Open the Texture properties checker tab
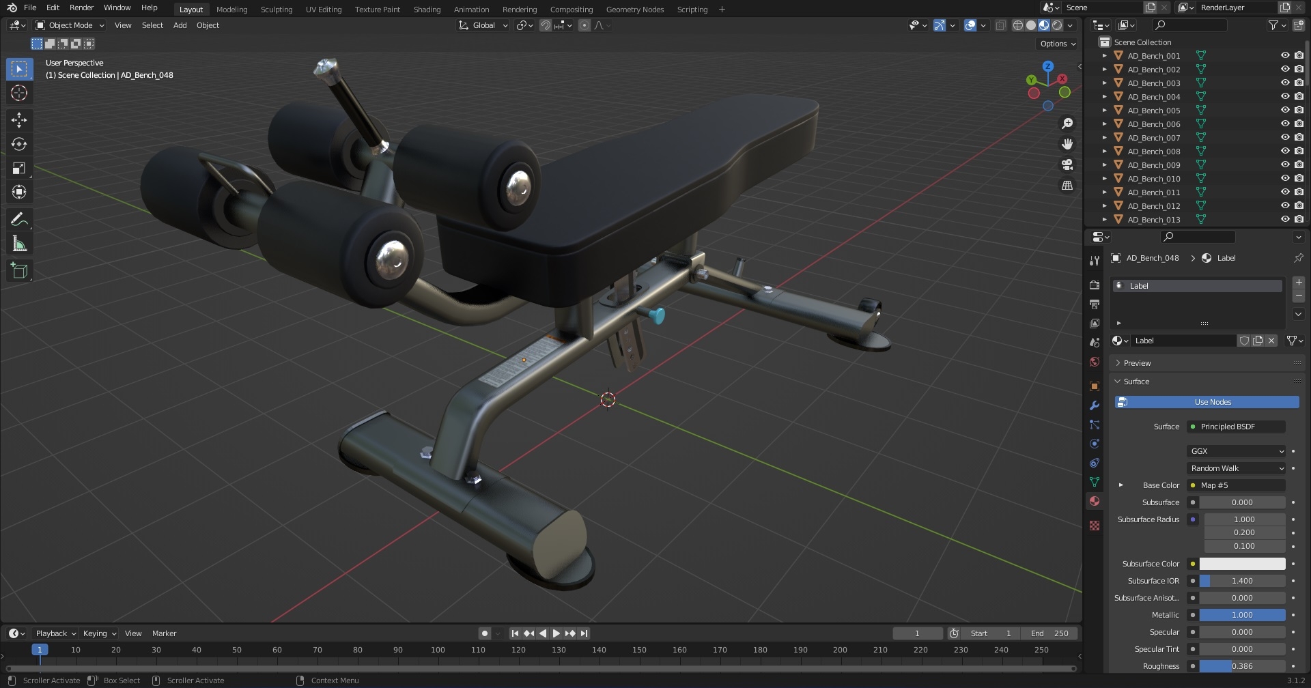This screenshot has height=688, width=1311. (x=1095, y=526)
